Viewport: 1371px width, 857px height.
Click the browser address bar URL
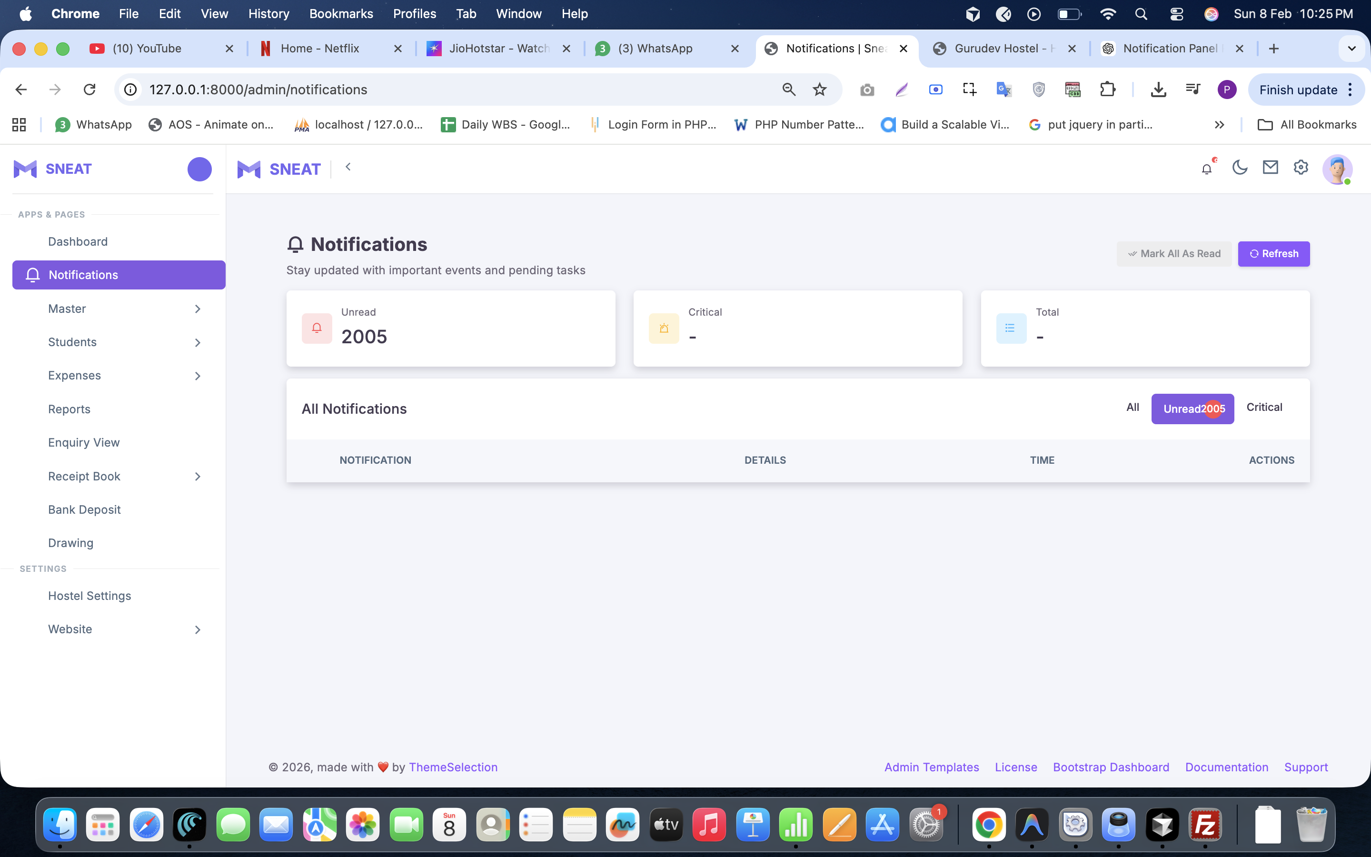[258, 90]
